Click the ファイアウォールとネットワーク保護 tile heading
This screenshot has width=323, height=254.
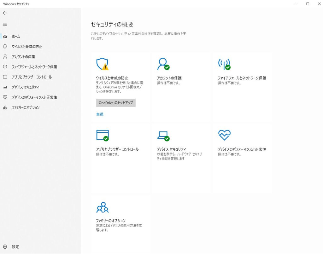coord(242,78)
